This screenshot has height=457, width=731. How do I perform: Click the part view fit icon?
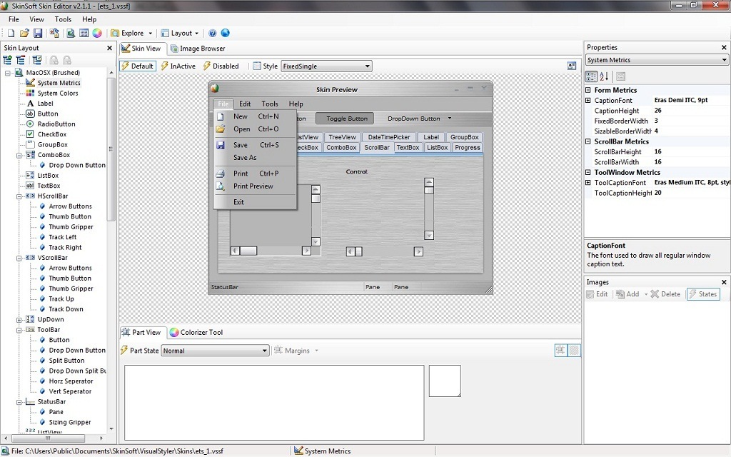[x=561, y=350]
